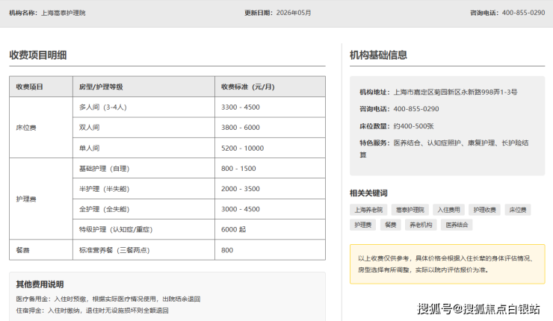Click the 其他费用说明 heading
The width and height of the screenshot is (553, 321).
point(40,284)
